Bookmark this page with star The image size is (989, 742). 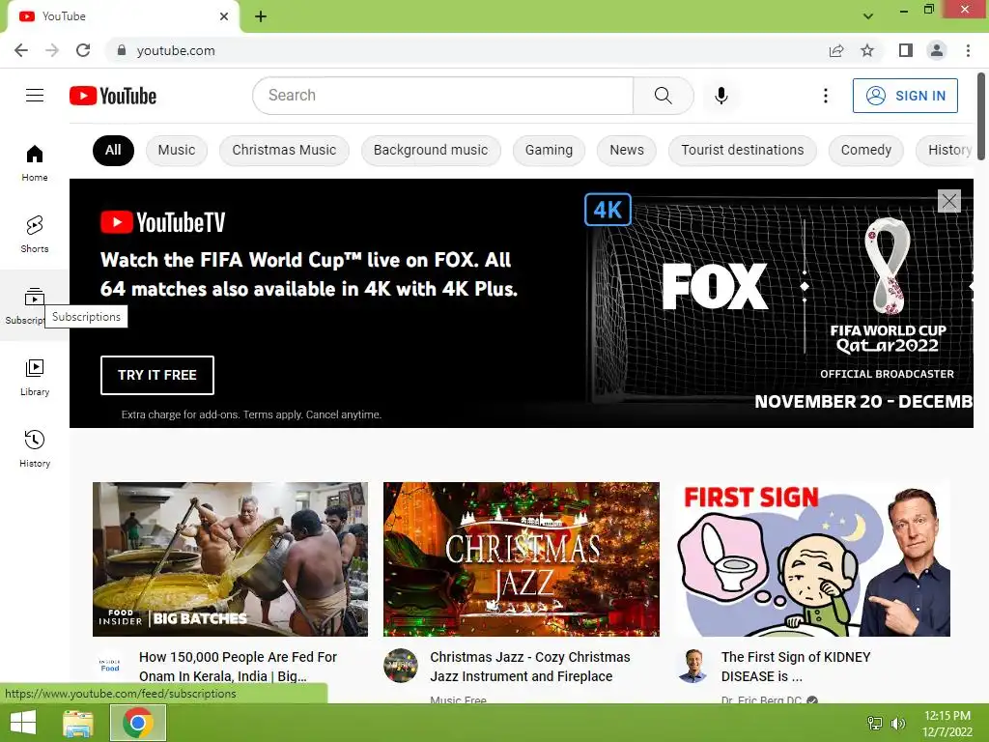click(867, 50)
